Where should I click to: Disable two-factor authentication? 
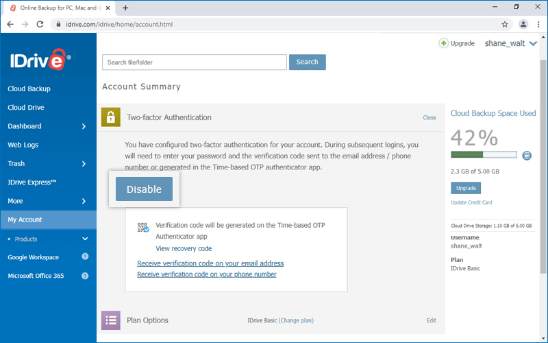(144, 189)
